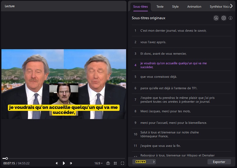The image size is (237, 168).
Task: Click the current timecode 00:07:15
Action: [9, 163]
